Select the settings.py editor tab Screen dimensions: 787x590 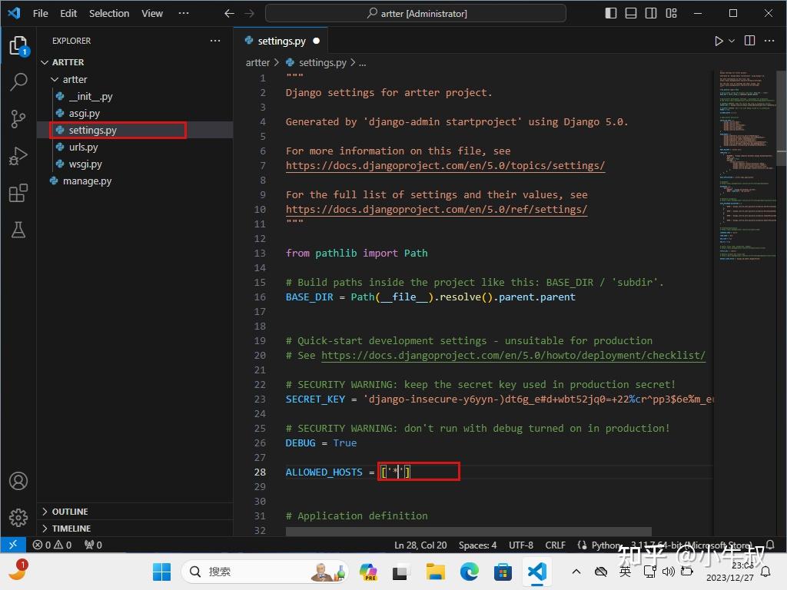tap(281, 41)
